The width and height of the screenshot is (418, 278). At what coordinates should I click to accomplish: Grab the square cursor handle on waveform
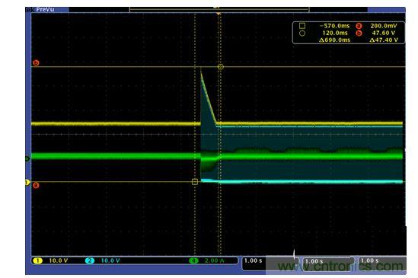tap(195, 182)
